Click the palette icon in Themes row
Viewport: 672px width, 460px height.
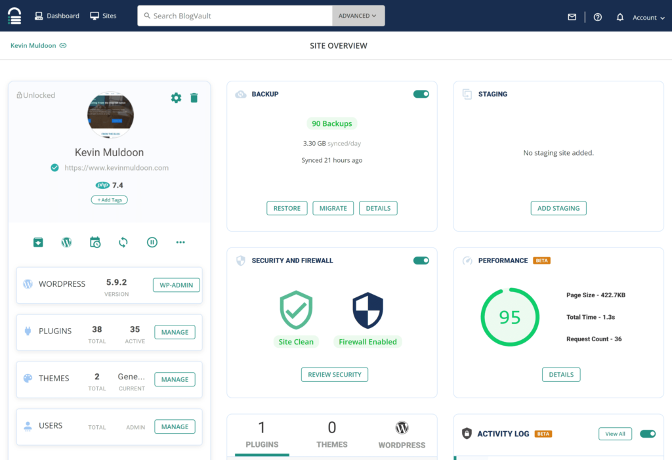[x=28, y=378]
